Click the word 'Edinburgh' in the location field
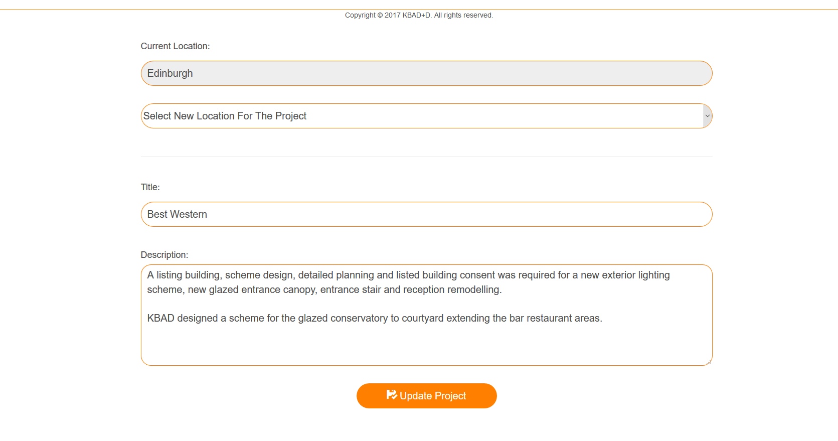 tap(170, 73)
